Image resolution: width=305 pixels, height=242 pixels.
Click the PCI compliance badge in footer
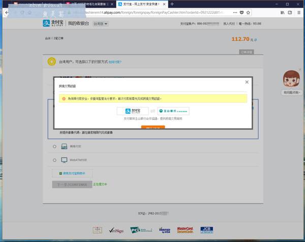[x=141, y=230]
